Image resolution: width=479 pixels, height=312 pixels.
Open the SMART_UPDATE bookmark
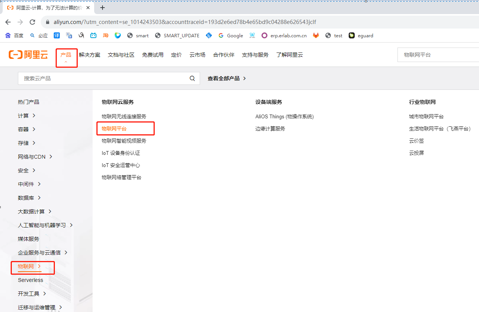tap(177, 35)
